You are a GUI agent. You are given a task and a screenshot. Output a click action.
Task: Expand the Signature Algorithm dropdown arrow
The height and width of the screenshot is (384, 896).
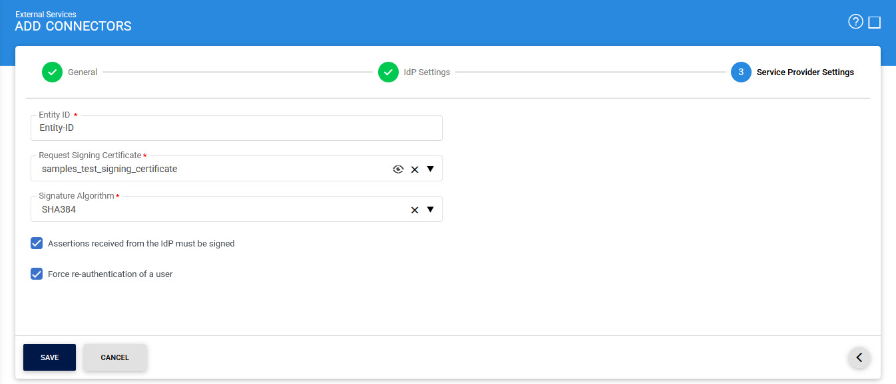pos(430,209)
